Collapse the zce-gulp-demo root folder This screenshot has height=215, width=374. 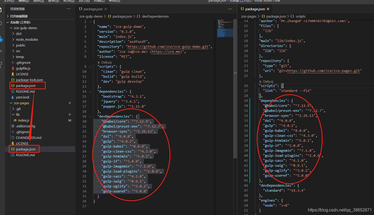[x=11, y=28]
